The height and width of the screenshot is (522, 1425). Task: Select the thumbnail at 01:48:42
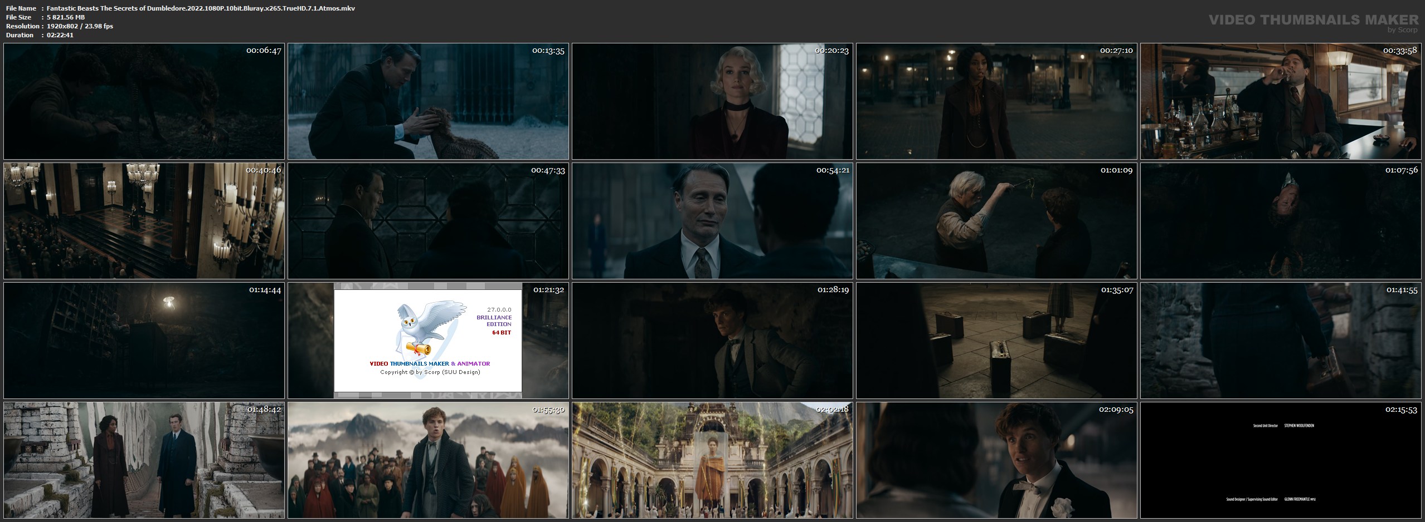(x=144, y=460)
